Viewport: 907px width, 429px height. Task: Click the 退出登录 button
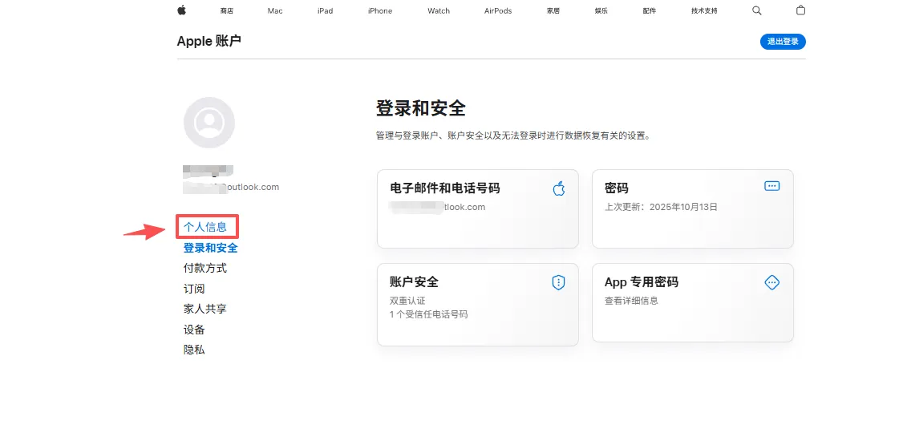[x=783, y=42]
